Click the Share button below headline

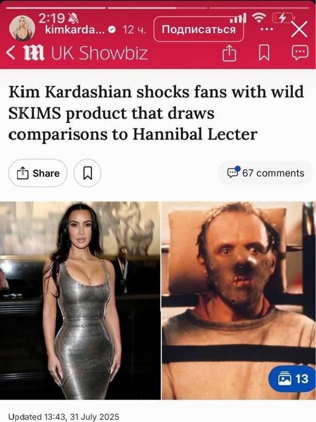(x=38, y=173)
